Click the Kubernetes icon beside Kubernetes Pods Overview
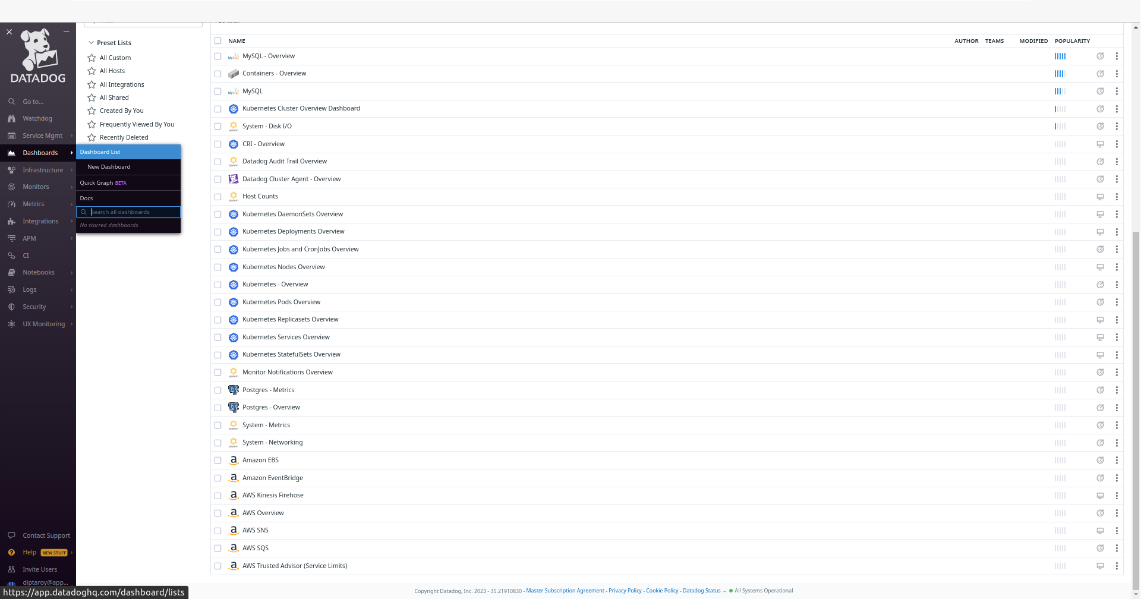 click(x=233, y=302)
